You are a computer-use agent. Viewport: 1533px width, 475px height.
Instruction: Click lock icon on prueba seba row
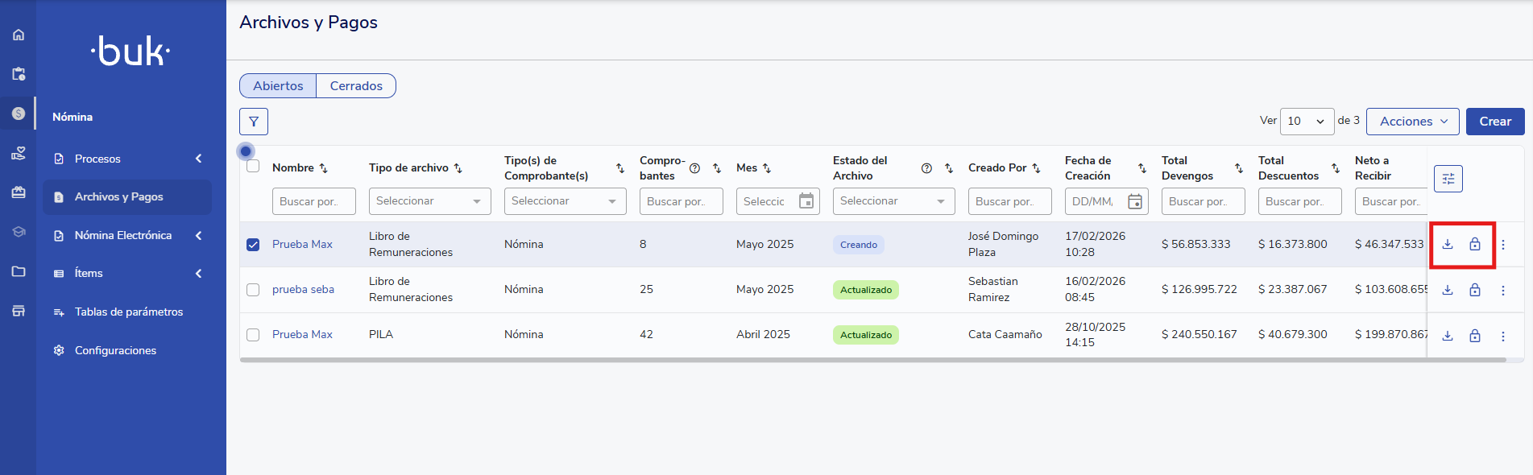pos(1474,290)
